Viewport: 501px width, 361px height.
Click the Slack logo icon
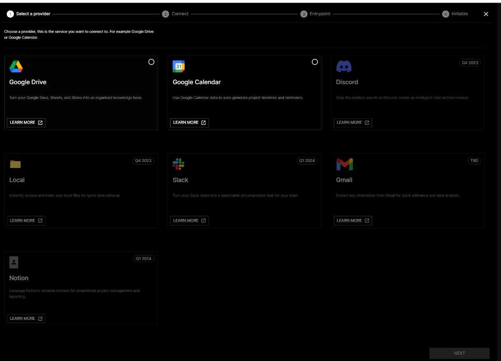tap(179, 164)
